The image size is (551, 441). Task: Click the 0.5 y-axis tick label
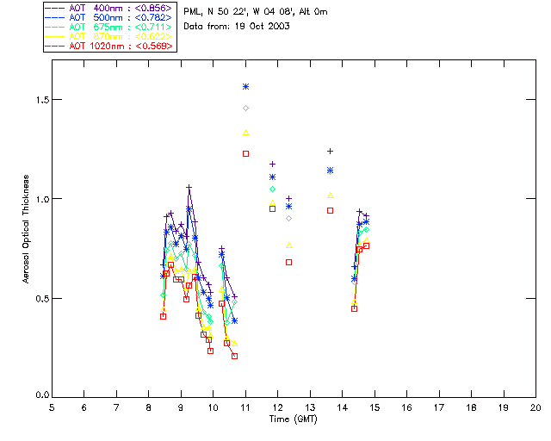[42, 299]
